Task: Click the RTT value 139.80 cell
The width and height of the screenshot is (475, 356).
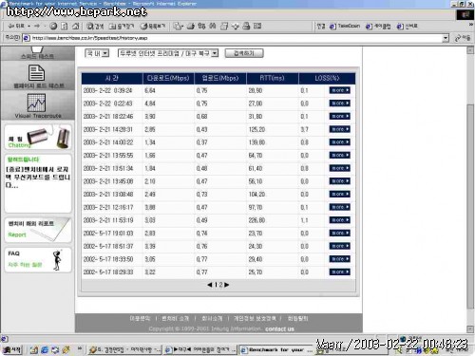Action: (x=256, y=142)
